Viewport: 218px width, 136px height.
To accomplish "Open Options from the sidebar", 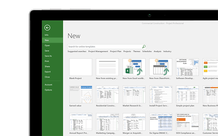I will click(x=48, y=90).
